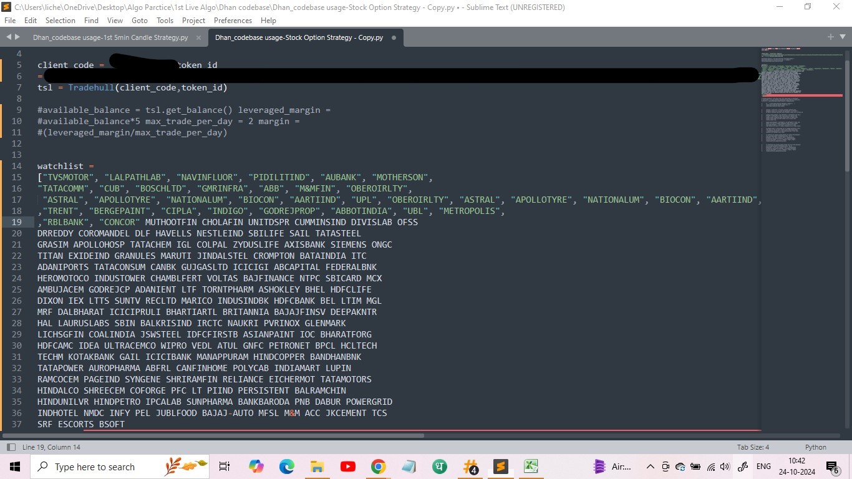Click the minimap code preview
Viewport: 852px width, 479px height.
[x=803, y=100]
